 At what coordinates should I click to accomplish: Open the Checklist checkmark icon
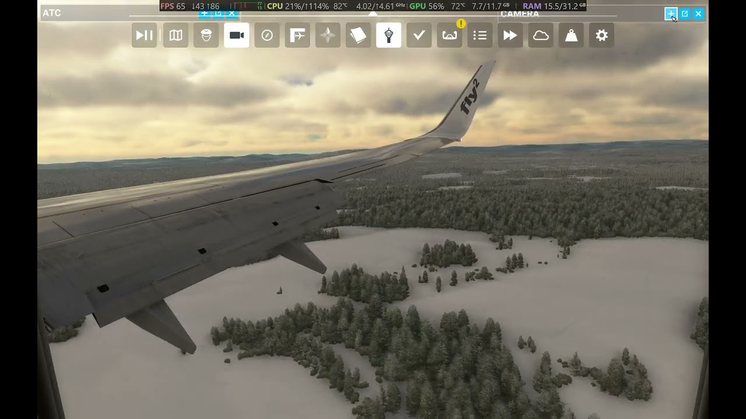[419, 35]
